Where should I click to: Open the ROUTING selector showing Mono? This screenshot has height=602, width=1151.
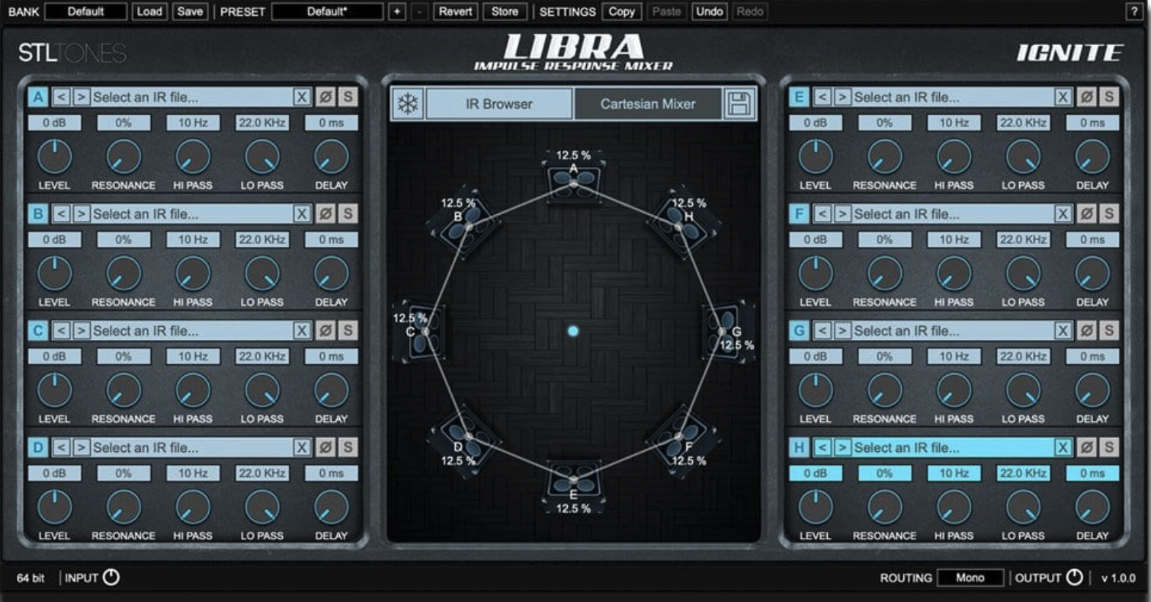(x=970, y=578)
